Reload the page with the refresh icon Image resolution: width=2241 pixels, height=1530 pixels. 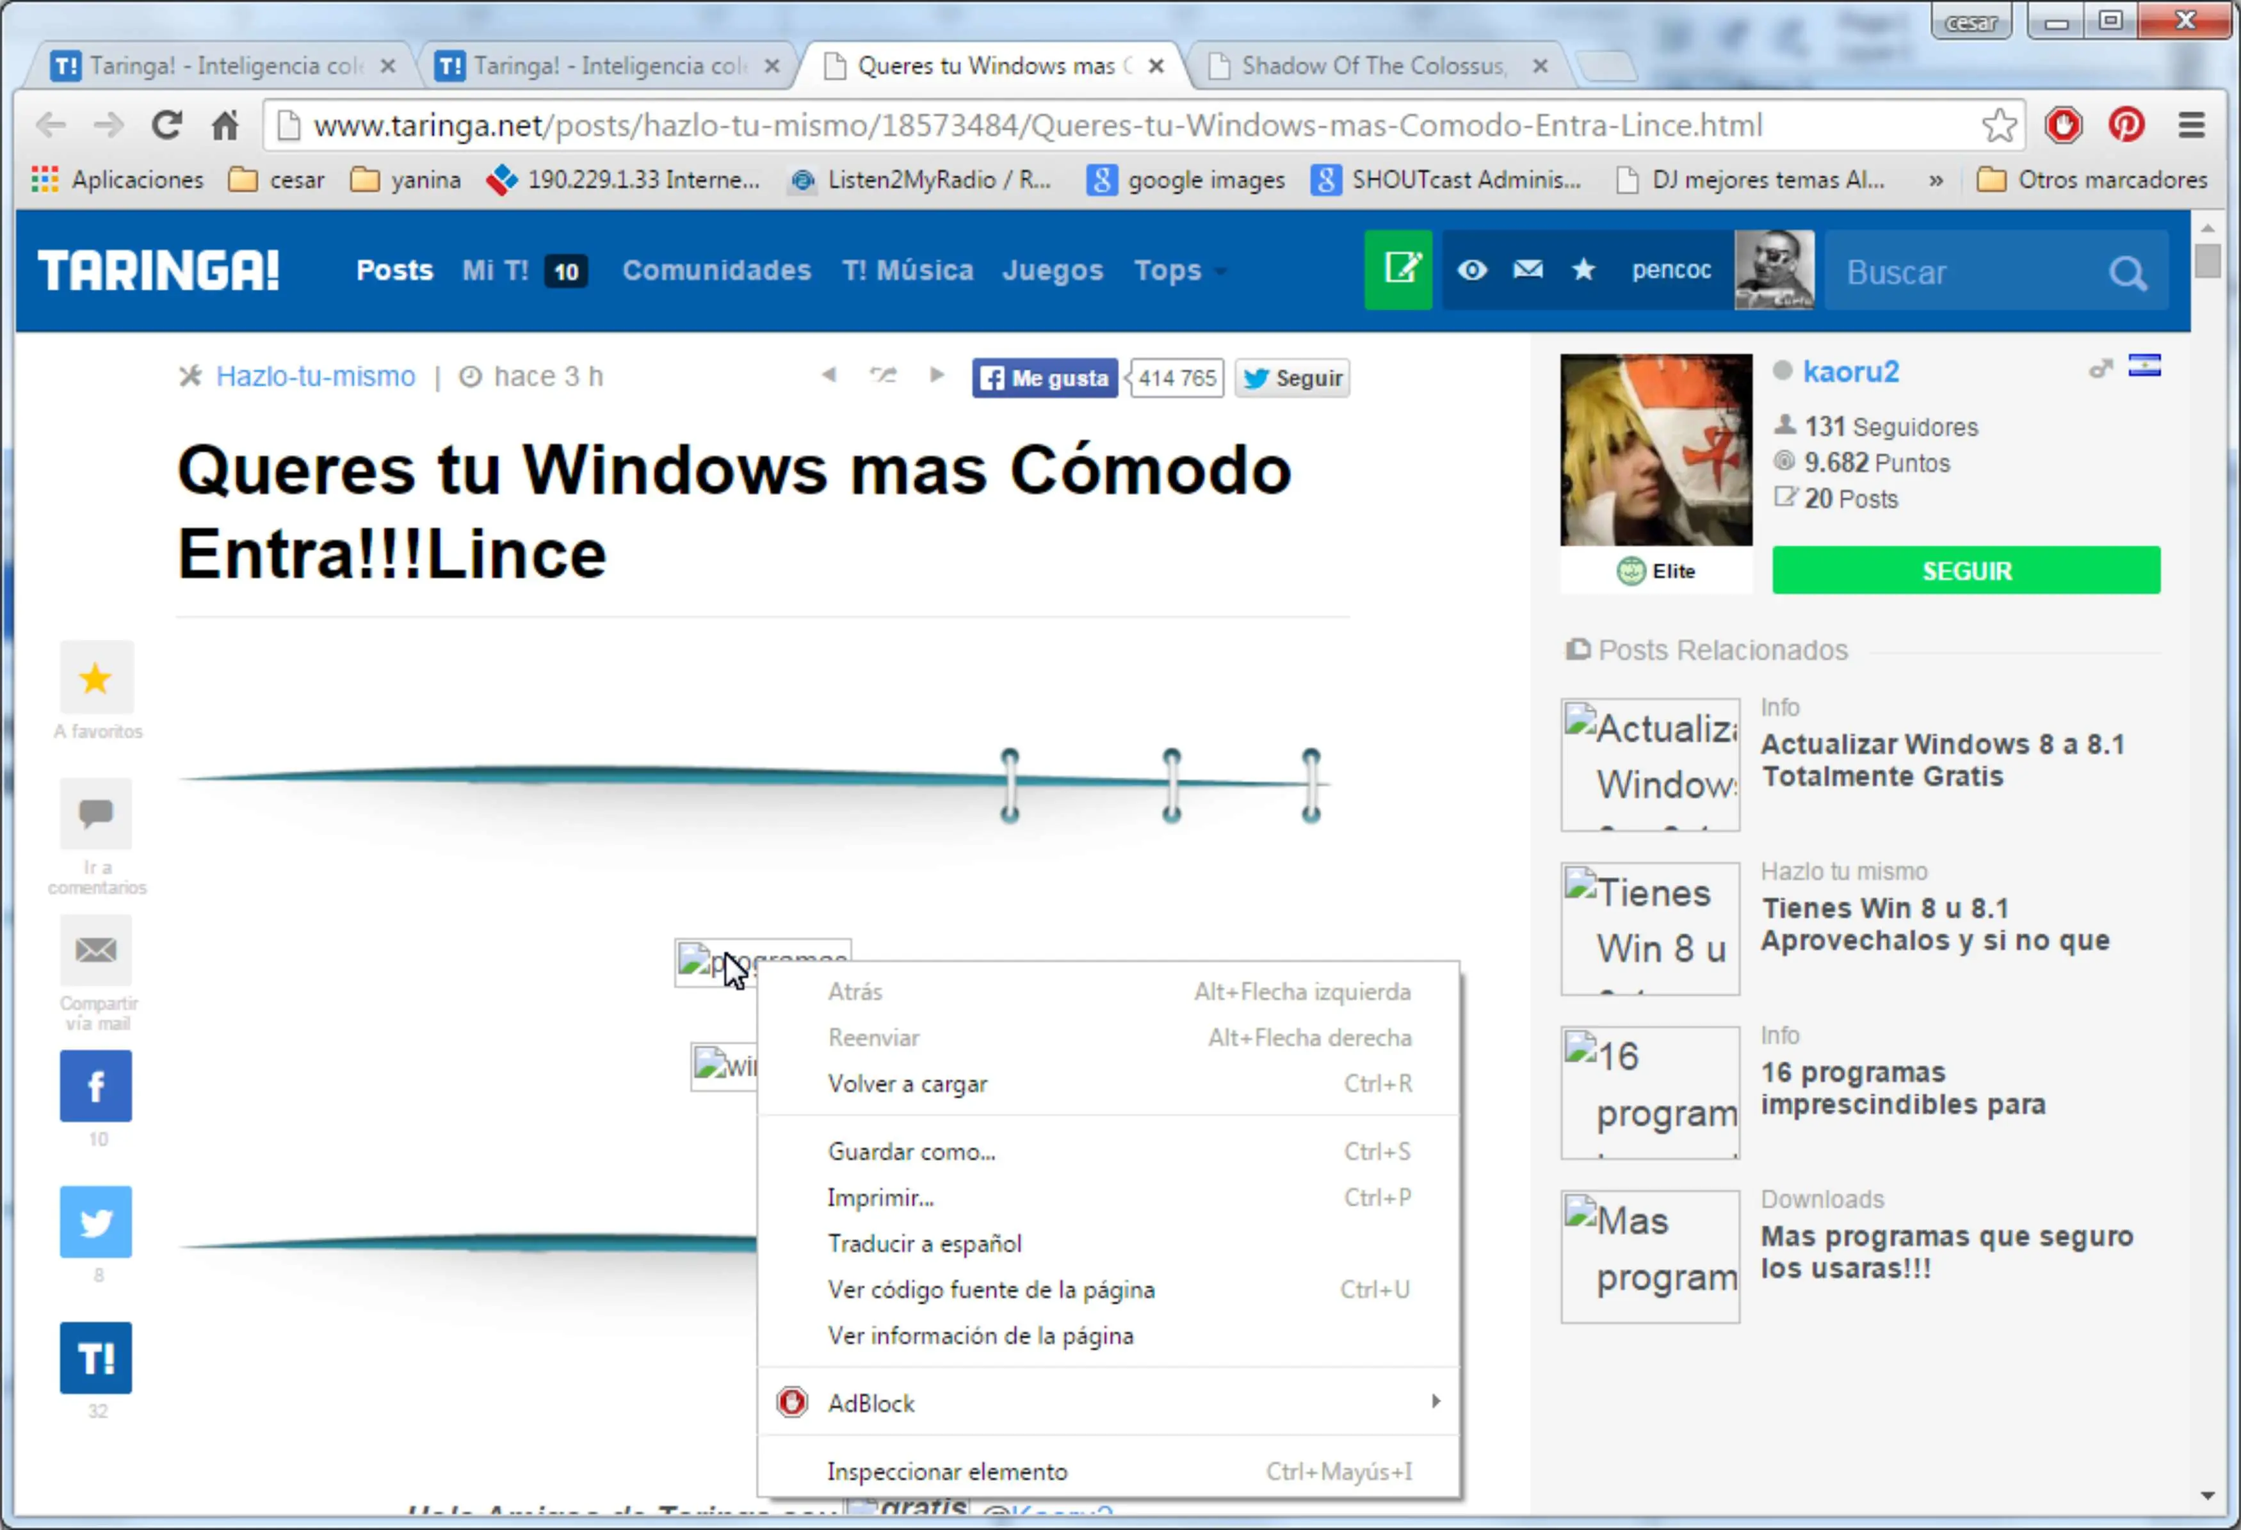[167, 125]
